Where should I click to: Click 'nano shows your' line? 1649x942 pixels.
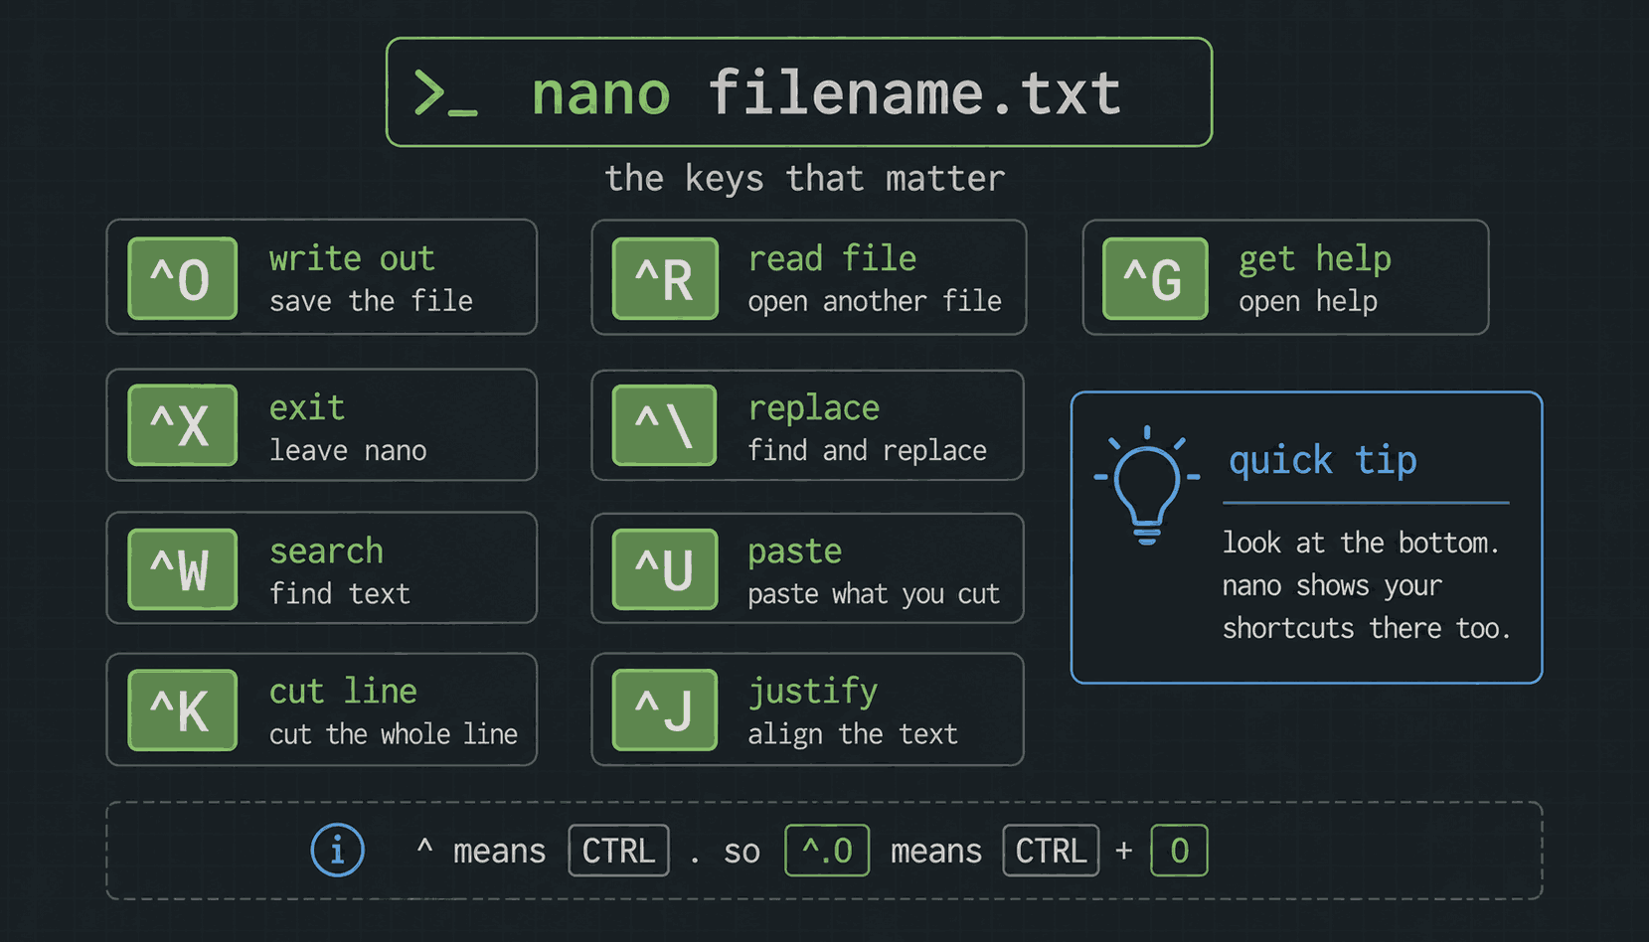point(1332,585)
